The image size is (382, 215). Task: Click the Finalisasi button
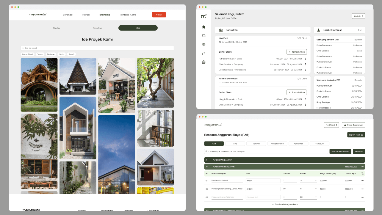[359, 151]
